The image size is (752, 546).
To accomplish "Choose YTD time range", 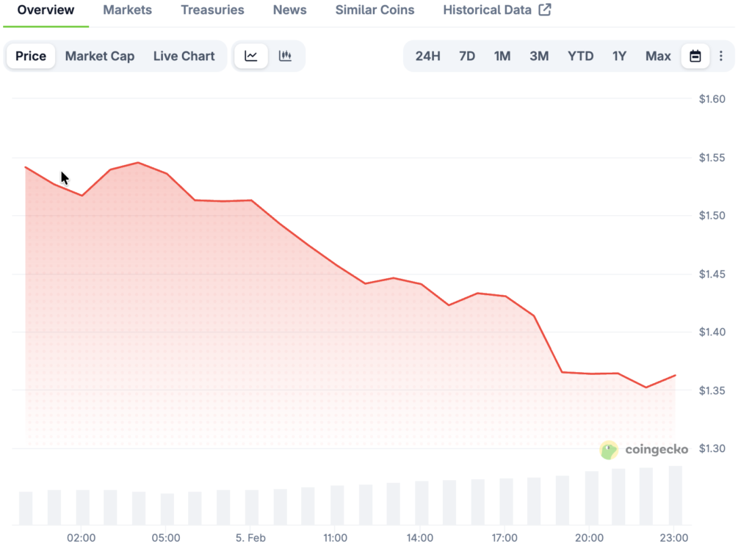I will (x=580, y=57).
